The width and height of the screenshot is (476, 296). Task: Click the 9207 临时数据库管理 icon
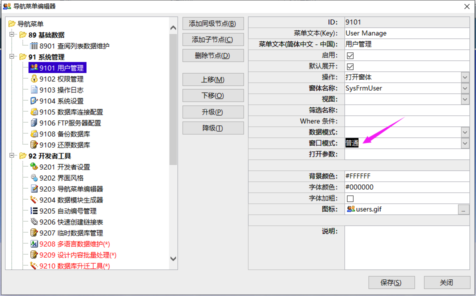pos(34,232)
